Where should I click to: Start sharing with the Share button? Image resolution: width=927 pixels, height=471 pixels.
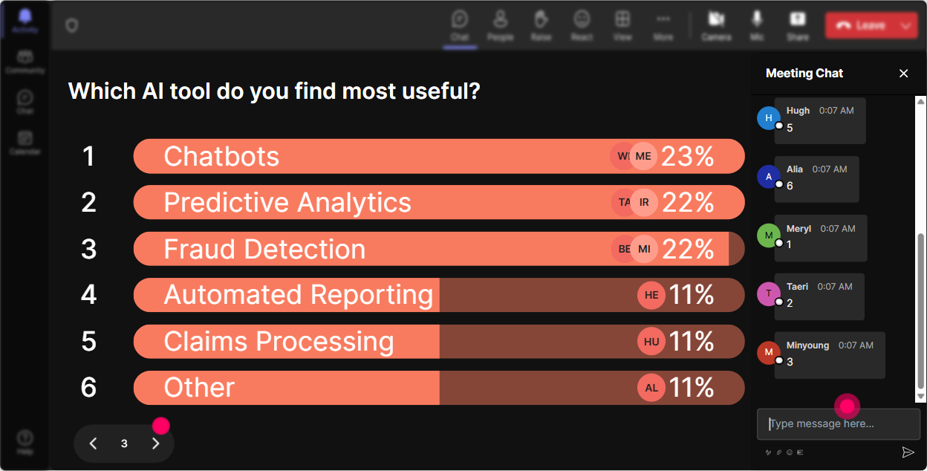tap(798, 25)
